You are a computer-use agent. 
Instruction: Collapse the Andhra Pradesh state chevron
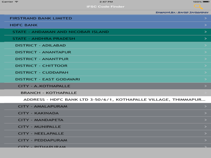206,39
